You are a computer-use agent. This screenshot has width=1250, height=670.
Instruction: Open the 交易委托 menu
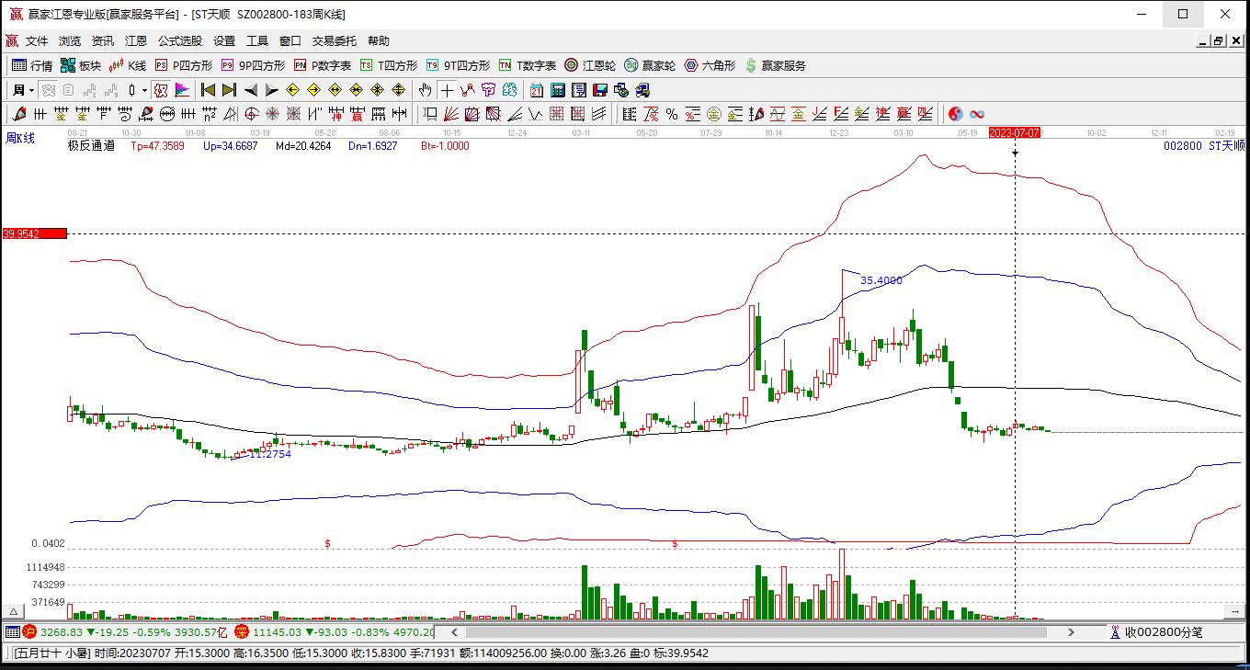point(335,41)
